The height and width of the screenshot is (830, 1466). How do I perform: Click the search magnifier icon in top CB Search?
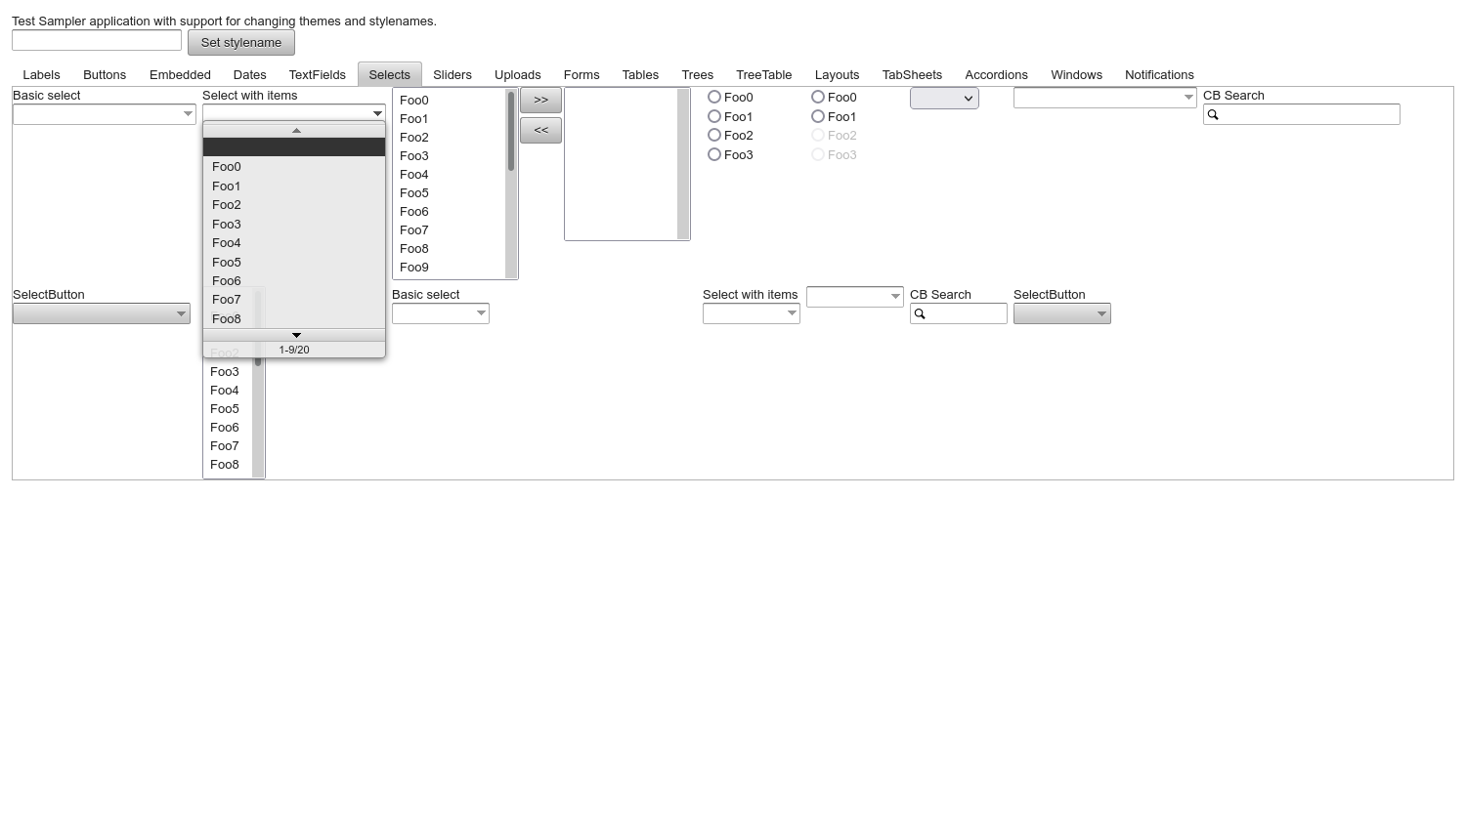[x=1213, y=114]
